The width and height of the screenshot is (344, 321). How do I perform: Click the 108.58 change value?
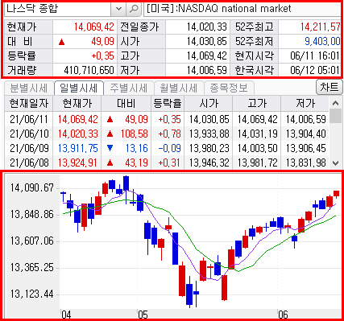point(135,134)
